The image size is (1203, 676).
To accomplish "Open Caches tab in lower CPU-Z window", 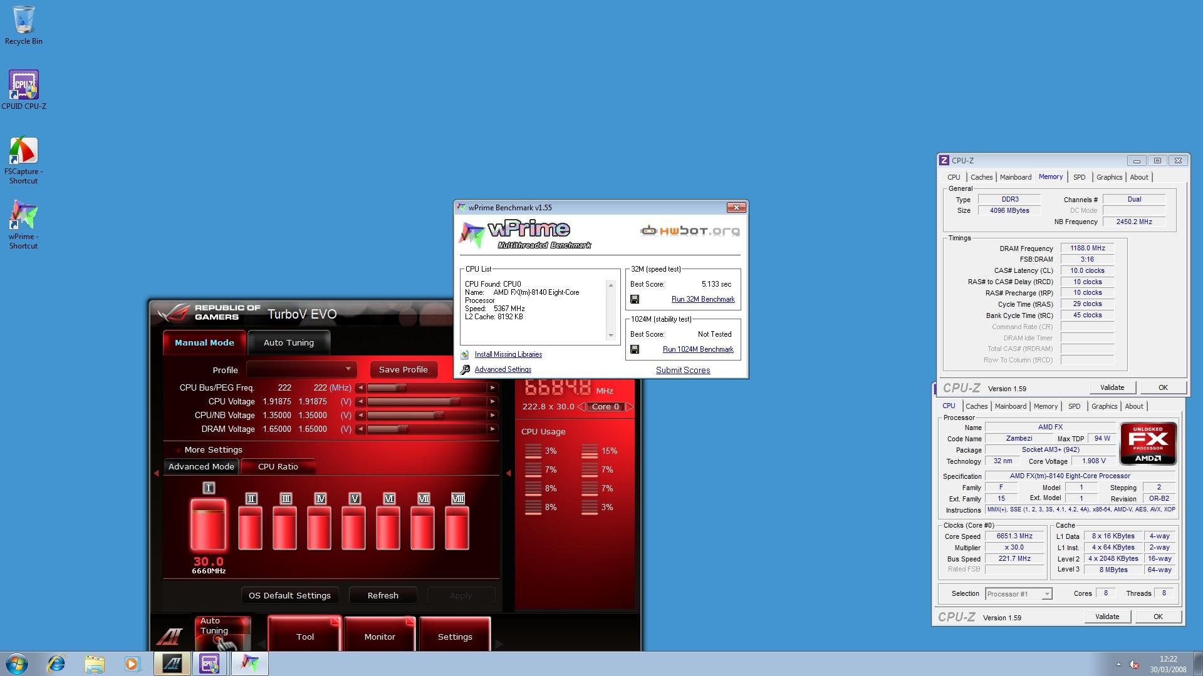I will pyautogui.click(x=976, y=406).
